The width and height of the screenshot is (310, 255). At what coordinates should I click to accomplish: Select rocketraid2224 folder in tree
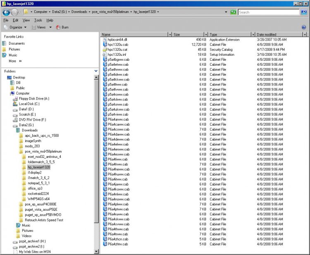click(38, 194)
